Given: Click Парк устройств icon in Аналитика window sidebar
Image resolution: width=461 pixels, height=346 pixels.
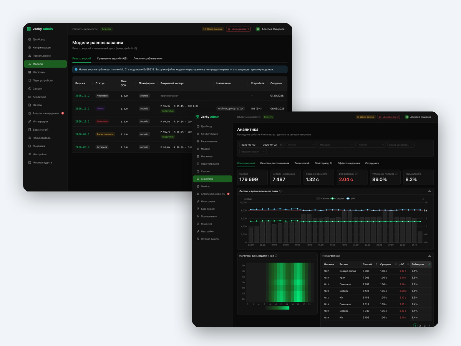Looking at the screenshot, I should point(198,164).
